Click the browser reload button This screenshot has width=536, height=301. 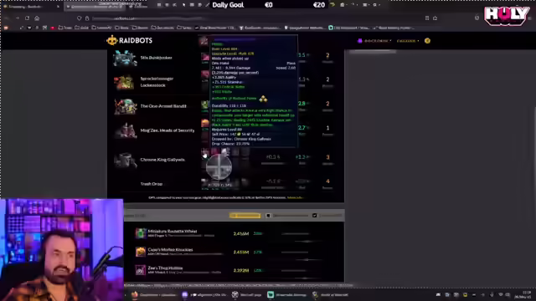(x=27, y=18)
